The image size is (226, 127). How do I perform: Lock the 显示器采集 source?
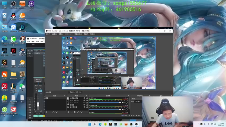(x=87, y=107)
